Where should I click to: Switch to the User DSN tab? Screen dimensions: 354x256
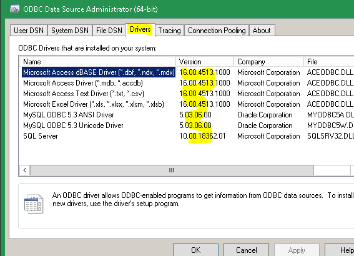(29, 31)
